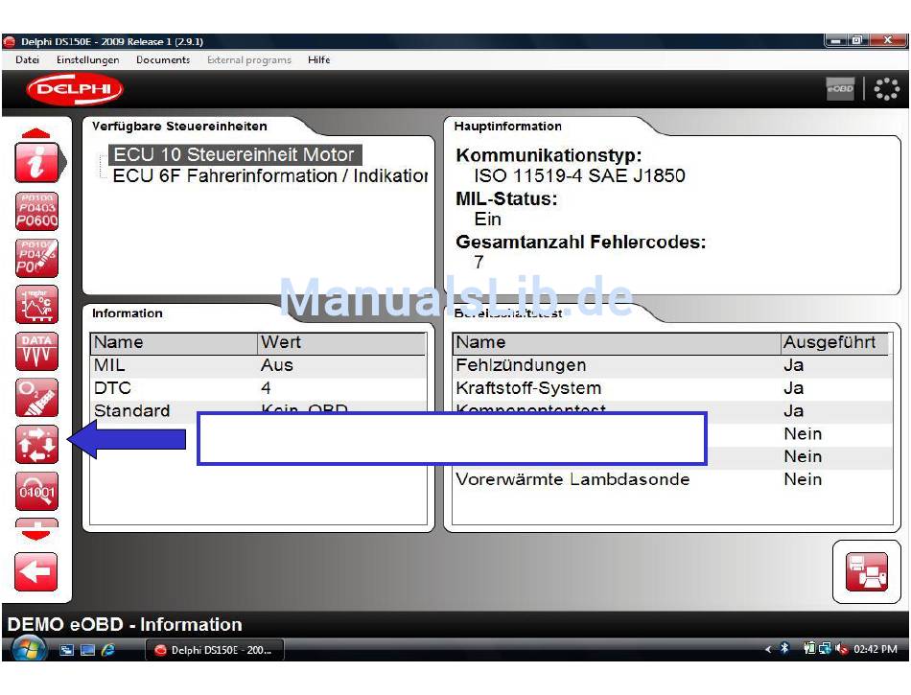Screen dimensions: 911x695
Task: Select the Fehlzündungen row
Action: pos(672,365)
